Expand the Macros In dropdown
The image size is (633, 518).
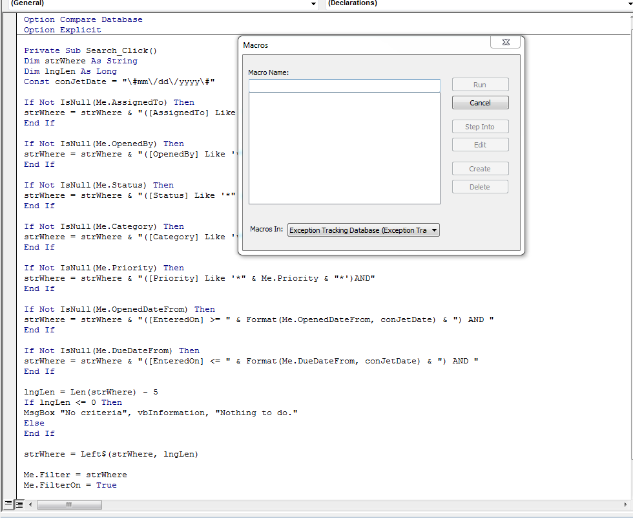tap(433, 230)
